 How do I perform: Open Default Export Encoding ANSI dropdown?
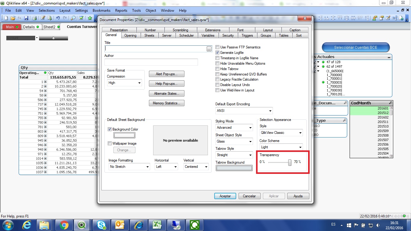(244, 111)
